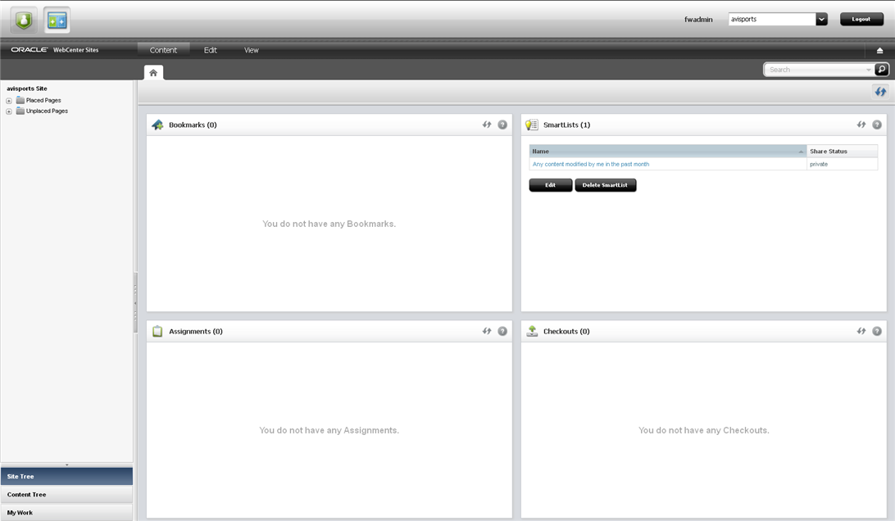The height and width of the screenshot is (521, 895).
Task: Click the fwadmin username label
Action: coord(698,20)
